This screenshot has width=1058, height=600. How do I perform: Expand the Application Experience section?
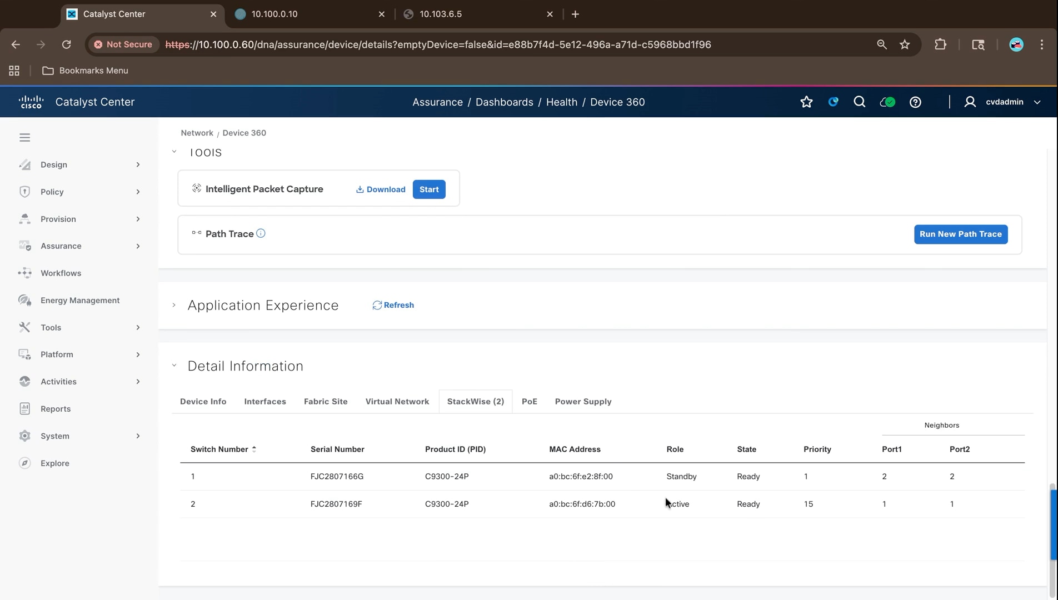coord(174,305)
